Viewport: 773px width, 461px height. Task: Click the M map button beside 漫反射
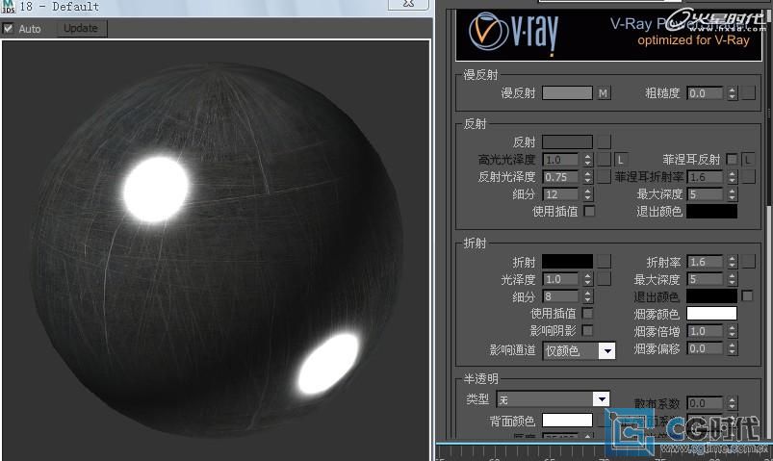pyautogui.click(x=603, y=92)
